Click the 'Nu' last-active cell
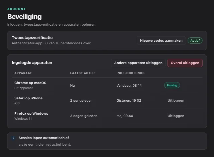214x157 pixels. click(72, 85)
